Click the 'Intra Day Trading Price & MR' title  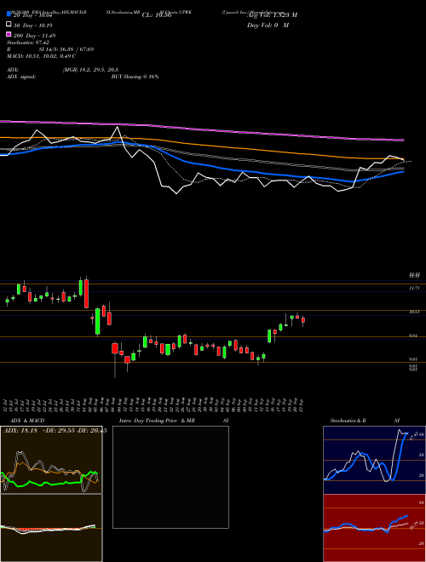157,421
